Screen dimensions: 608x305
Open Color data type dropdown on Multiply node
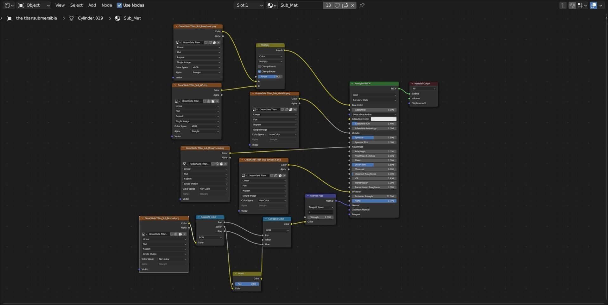tap(270, 56)
